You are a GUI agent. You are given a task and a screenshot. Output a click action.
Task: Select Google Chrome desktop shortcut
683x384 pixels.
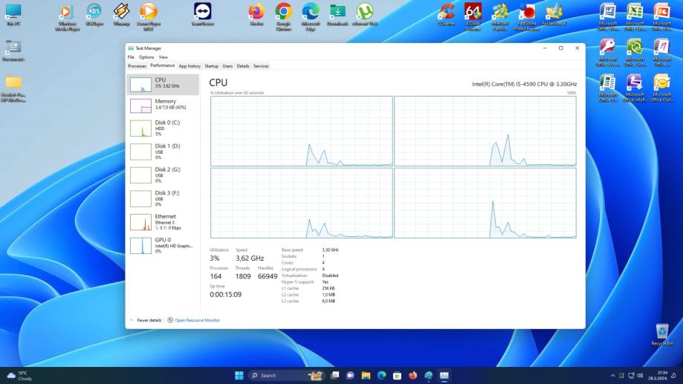pyautogui.click(x=284, y=17)
